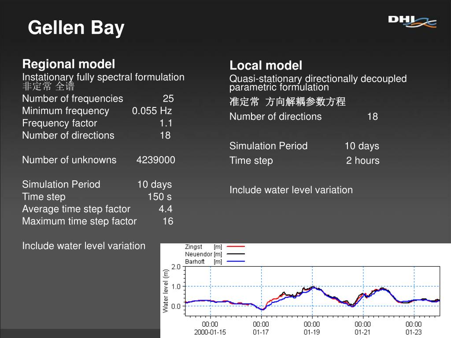Viewport: 451px width, 338px height.
Task: Select the average factor value '4.4'
Action: 166,209
